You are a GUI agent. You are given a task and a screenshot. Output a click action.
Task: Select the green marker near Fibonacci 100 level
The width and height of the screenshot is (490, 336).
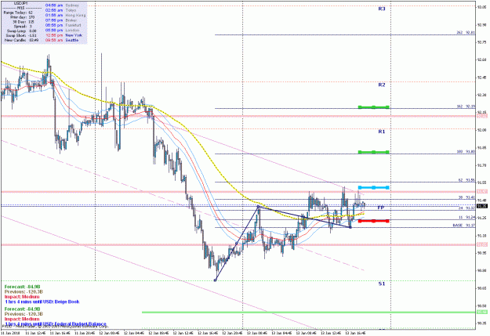pos(373,153)
